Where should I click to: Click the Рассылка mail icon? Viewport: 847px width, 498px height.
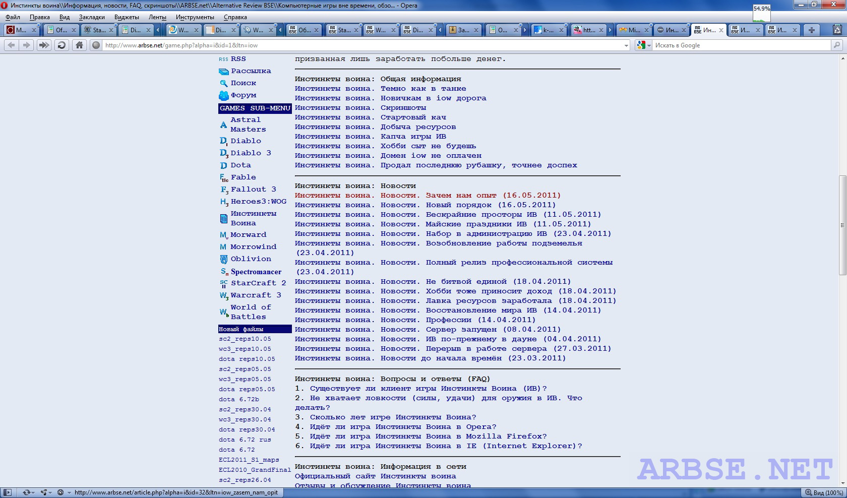(224, 71)
